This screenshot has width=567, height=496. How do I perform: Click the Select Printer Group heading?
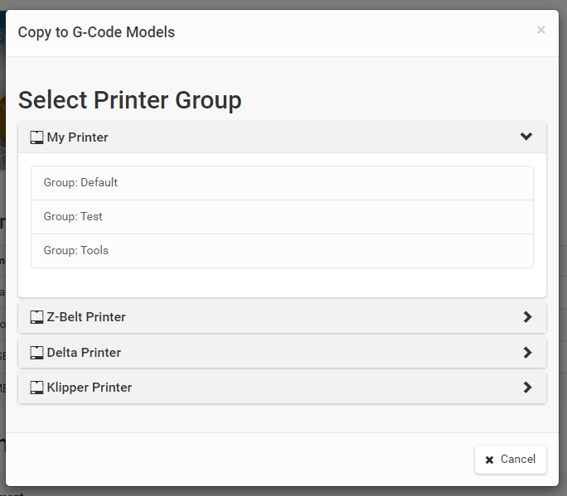pos(130,100)
